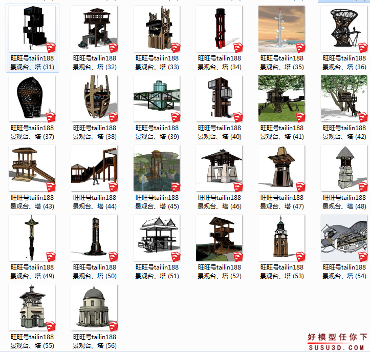Select the stacked box tower file (40)
This screenshot has width=370, height=352.
[219, 98]
